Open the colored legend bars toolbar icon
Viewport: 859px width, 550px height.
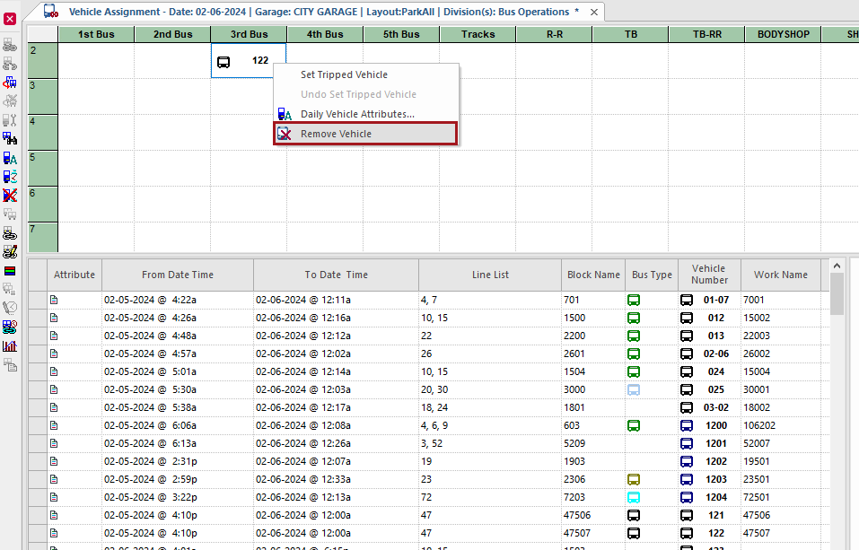[x=11, y=272]
